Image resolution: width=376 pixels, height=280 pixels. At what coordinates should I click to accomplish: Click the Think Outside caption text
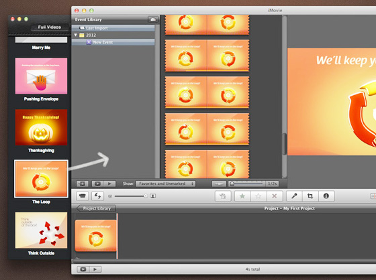[x=41, y=253]
